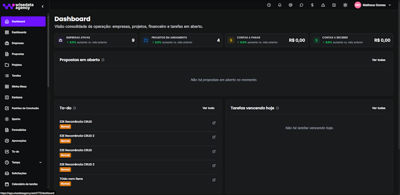Image resolution: width=400 pixels, height=195 pixels.
Task: Open the Projetos em Andamento stat card
Action: [x=181, y=40]
